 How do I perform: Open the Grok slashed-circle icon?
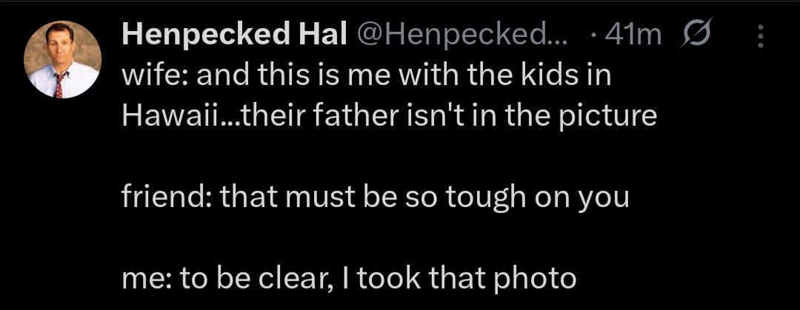[x=695, y=36]
